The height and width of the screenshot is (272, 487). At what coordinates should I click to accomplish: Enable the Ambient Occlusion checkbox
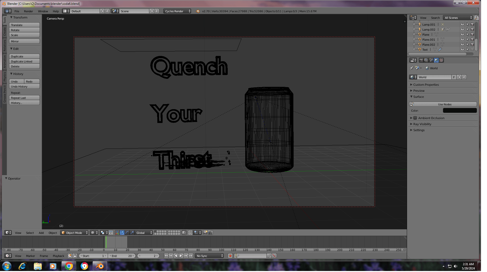tap(415, 118)
